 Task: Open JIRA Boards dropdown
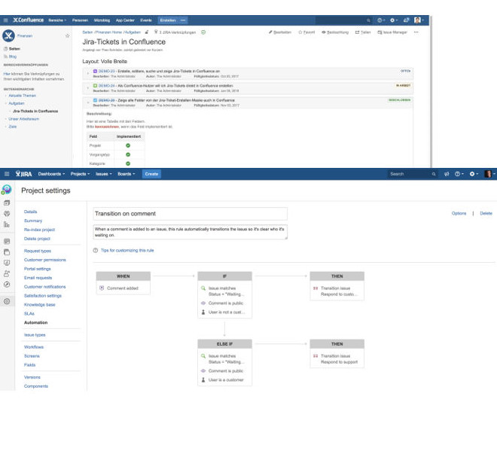(x=127, y=174)
